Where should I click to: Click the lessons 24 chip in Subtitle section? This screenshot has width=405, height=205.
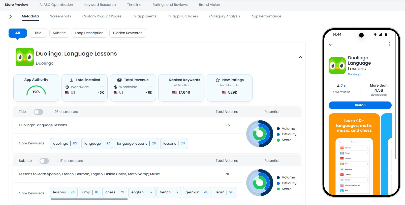tap(64, 192)
